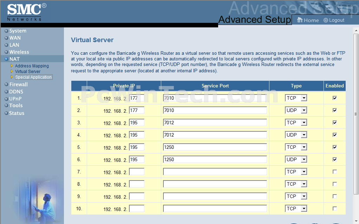Uncheck the Enabled box for row 4
359x224 pixels.
click(335, 135)
